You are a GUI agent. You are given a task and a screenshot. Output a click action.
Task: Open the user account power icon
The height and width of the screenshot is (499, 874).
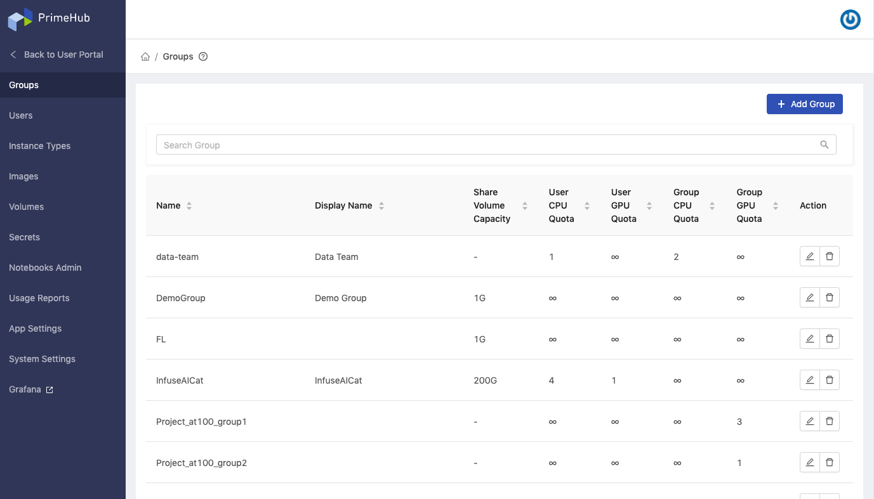point(850,20)
